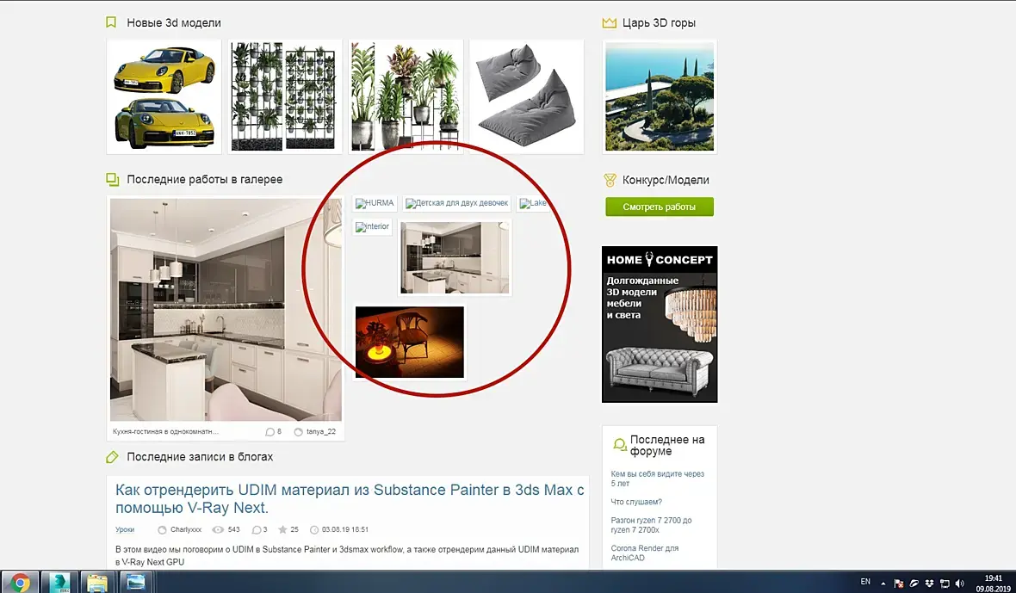Open forum topic Corona Render для ArchiCAD
Viewport: 1016px width, 593px height.
pos(645,553)
